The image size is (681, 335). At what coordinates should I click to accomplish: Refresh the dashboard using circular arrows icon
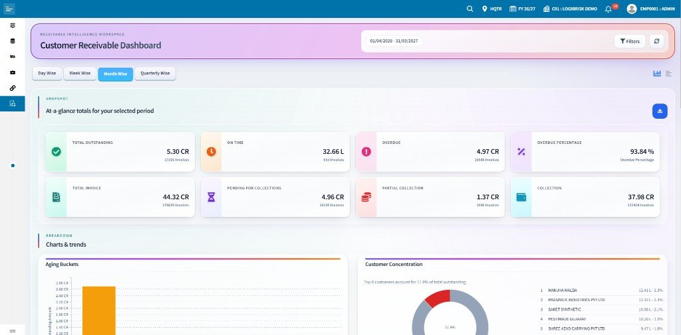656,41
